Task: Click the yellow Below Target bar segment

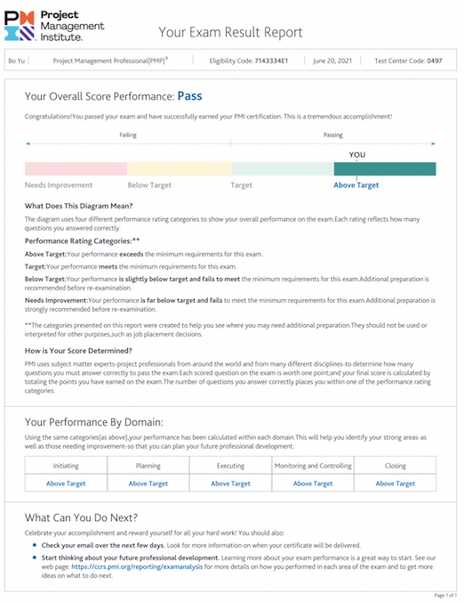Action: click(x=179, y=169)
